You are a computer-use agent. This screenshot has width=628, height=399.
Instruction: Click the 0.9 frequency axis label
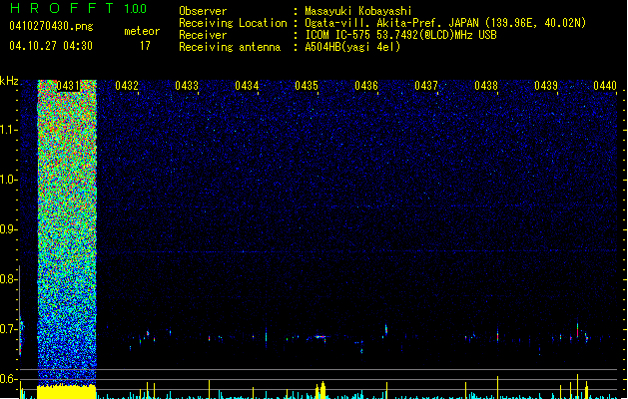pos(8,229)
